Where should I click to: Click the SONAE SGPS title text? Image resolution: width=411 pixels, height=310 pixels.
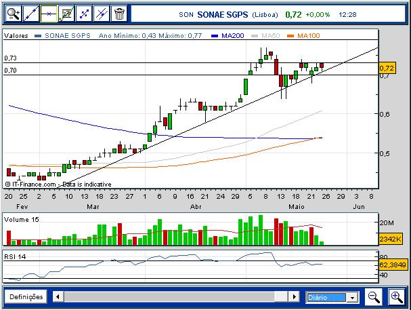(223, 15)
